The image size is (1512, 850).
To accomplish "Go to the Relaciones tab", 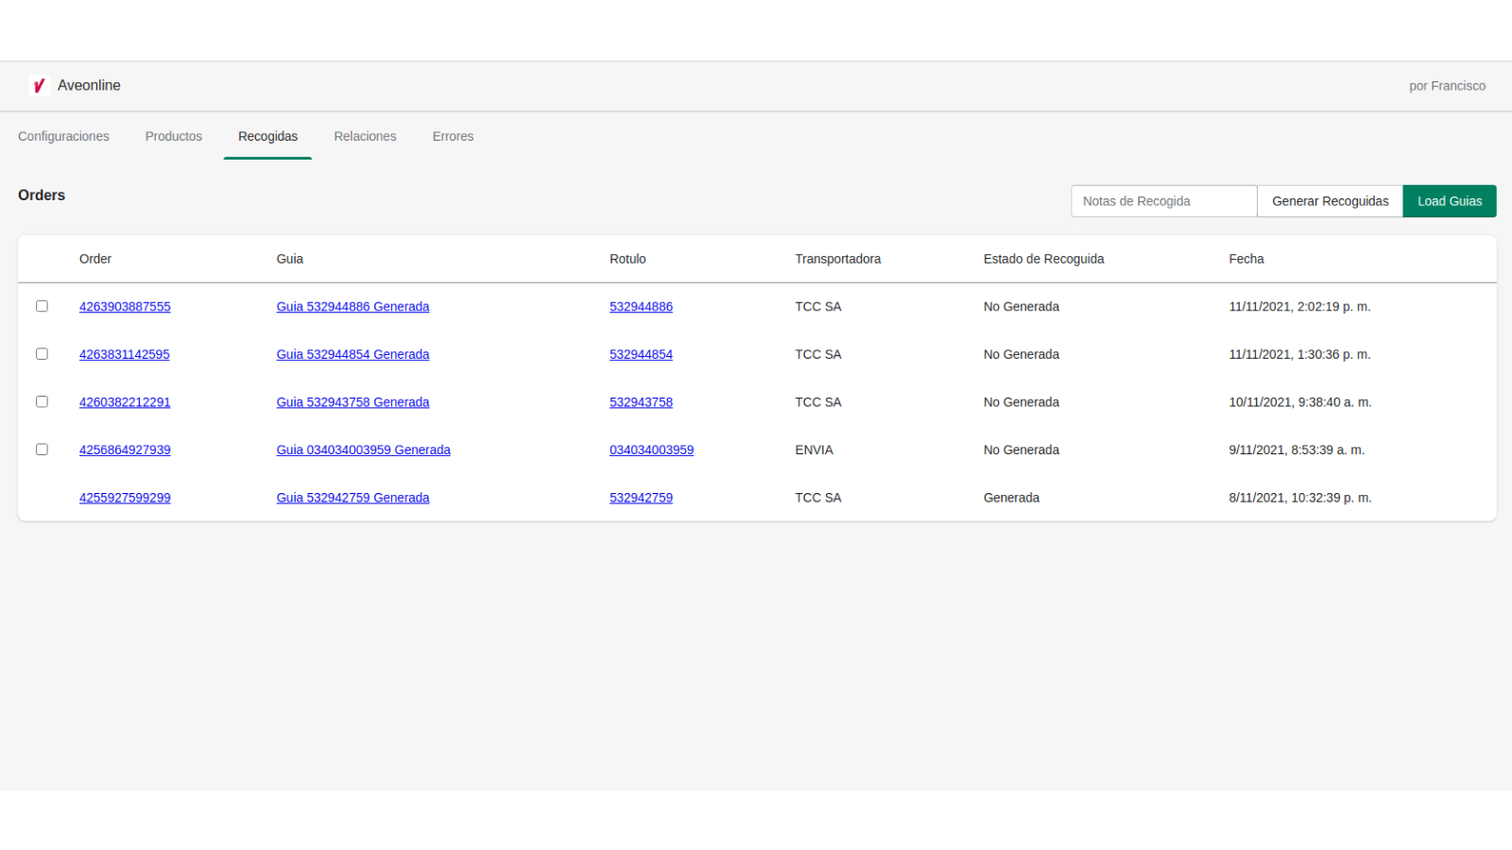I will pos(365,136).
